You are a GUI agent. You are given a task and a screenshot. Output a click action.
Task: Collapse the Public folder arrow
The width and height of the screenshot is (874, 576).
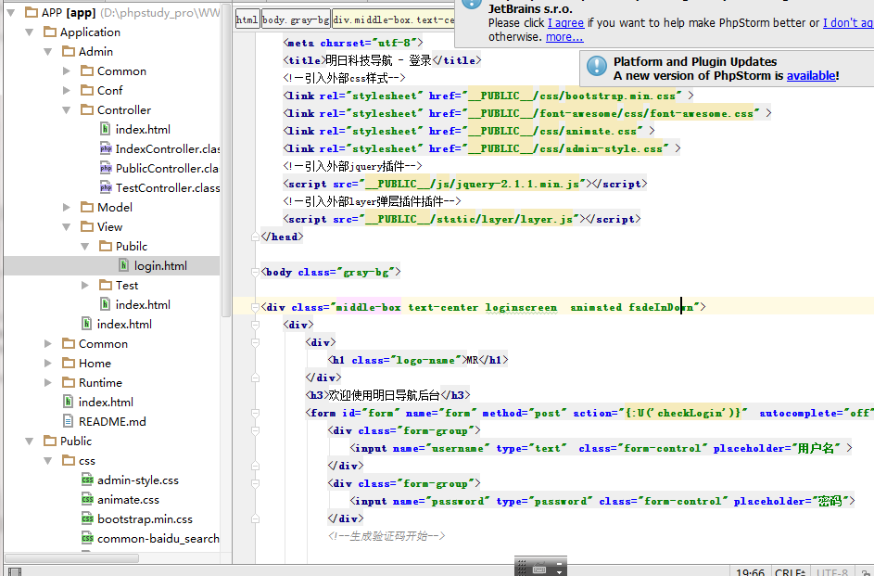coord(29,442)
